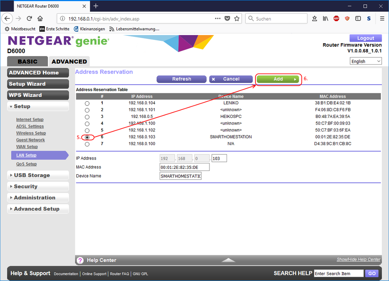Click the Refresh button
This screenshot has height=281, width=389.
181,79
